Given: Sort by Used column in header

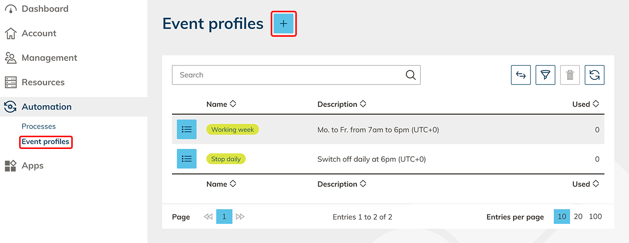Looking at the screenshot, I should (x=585, y=104).
